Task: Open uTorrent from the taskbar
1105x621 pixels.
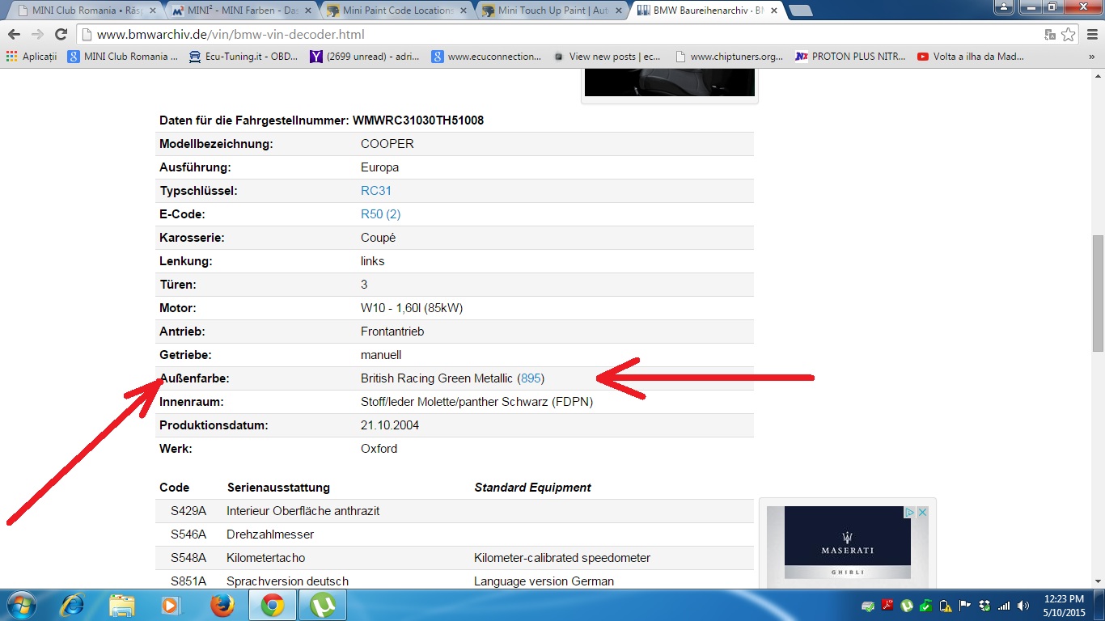Action: pyautogui.click(x=322, y=605)
